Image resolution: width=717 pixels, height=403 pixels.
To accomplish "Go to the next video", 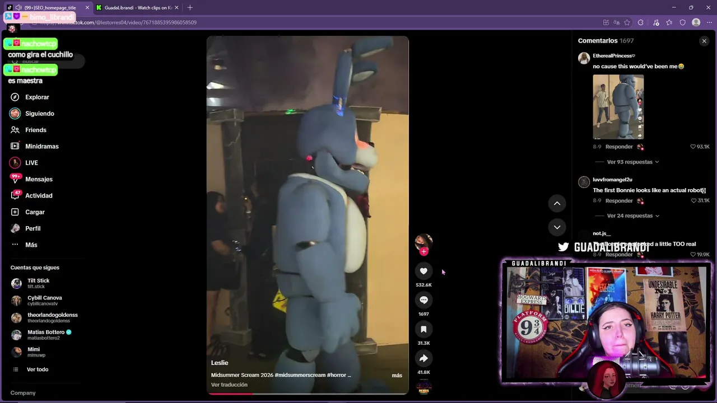I will point(557,227).
